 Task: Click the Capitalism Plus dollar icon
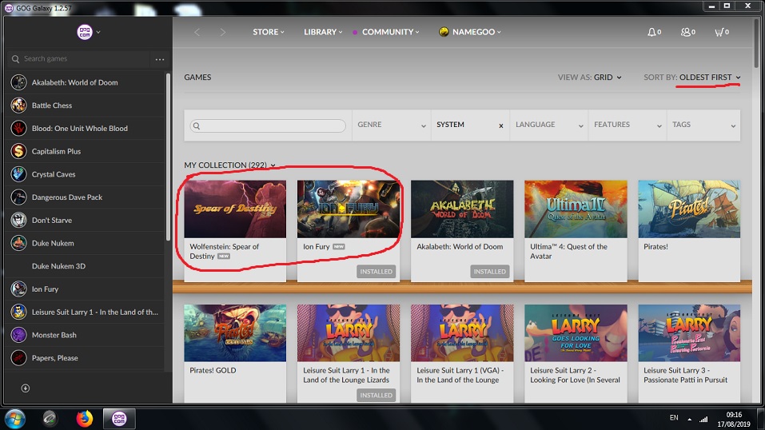coord(18,151)
